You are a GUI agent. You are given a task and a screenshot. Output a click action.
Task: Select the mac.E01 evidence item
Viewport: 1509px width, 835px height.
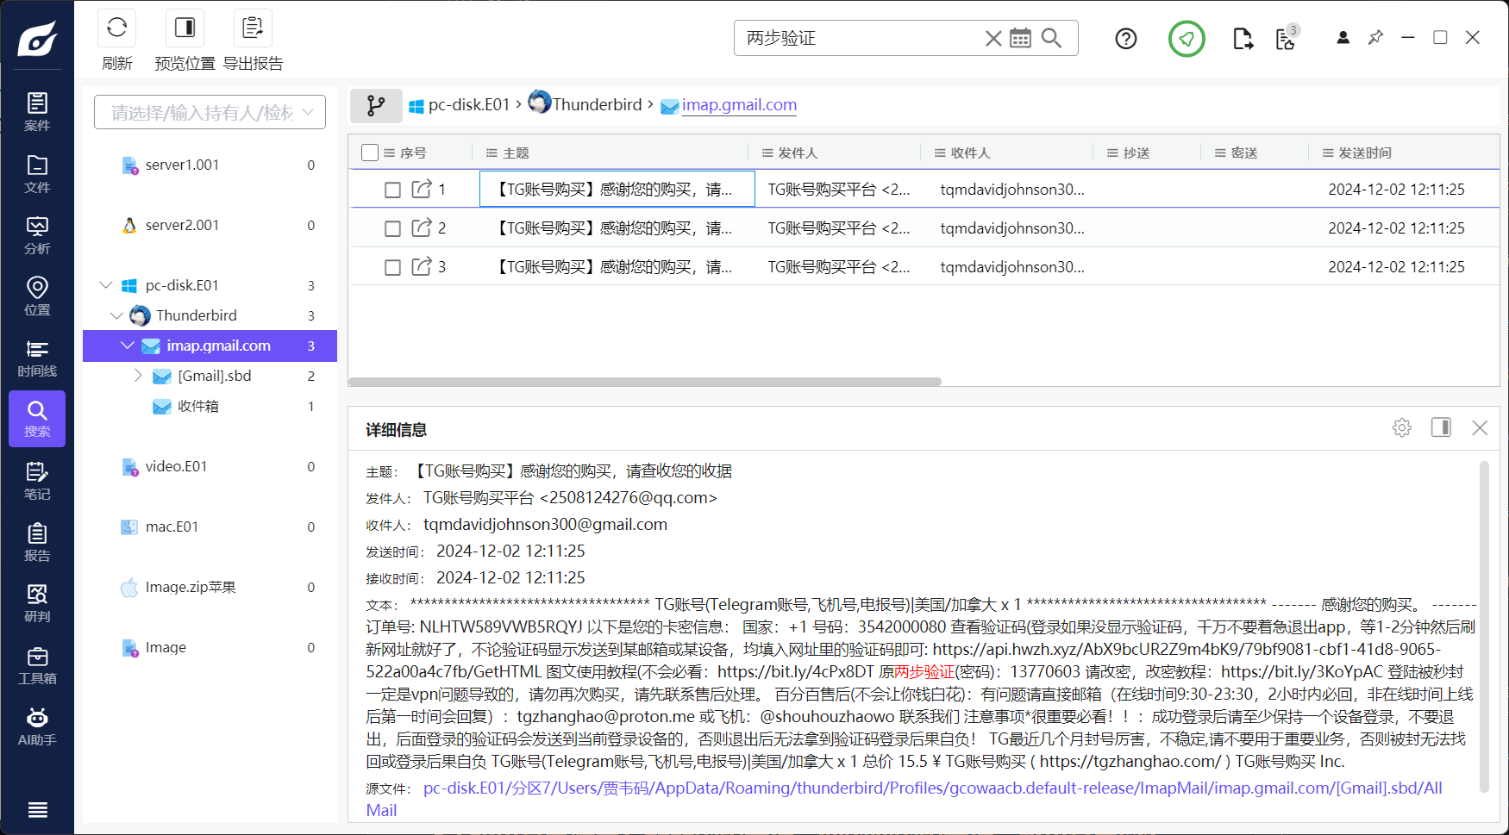(x=210, y=527)
